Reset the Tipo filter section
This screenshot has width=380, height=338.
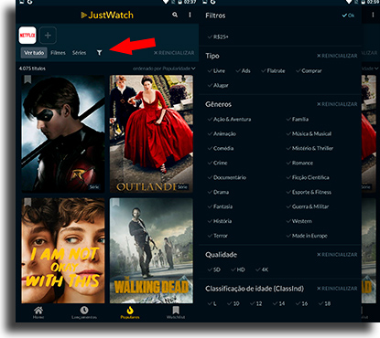pos(337,56)
